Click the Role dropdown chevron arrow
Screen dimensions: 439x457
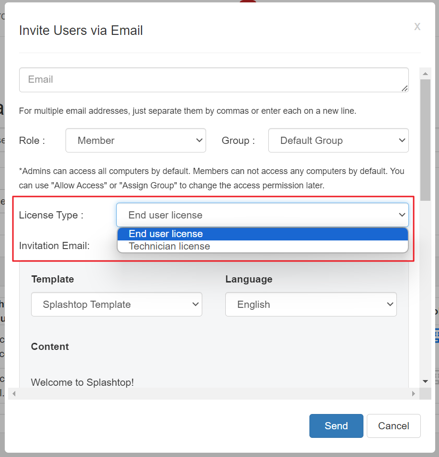[x=199, y=140]
